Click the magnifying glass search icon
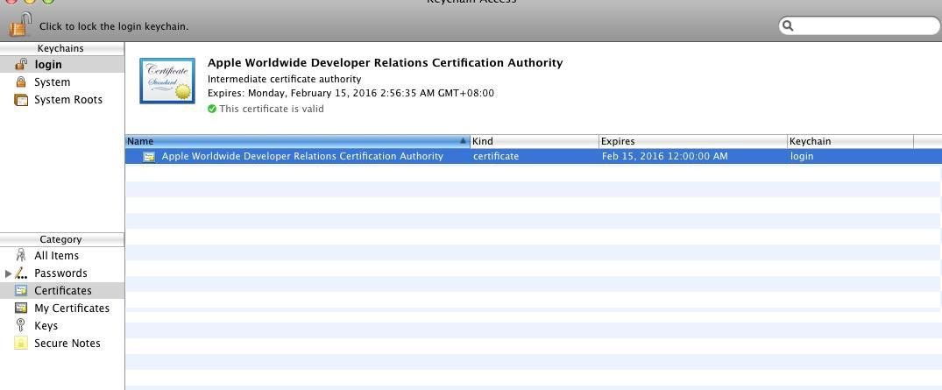Viewport: 942px width, 390px height. point(789,25)
